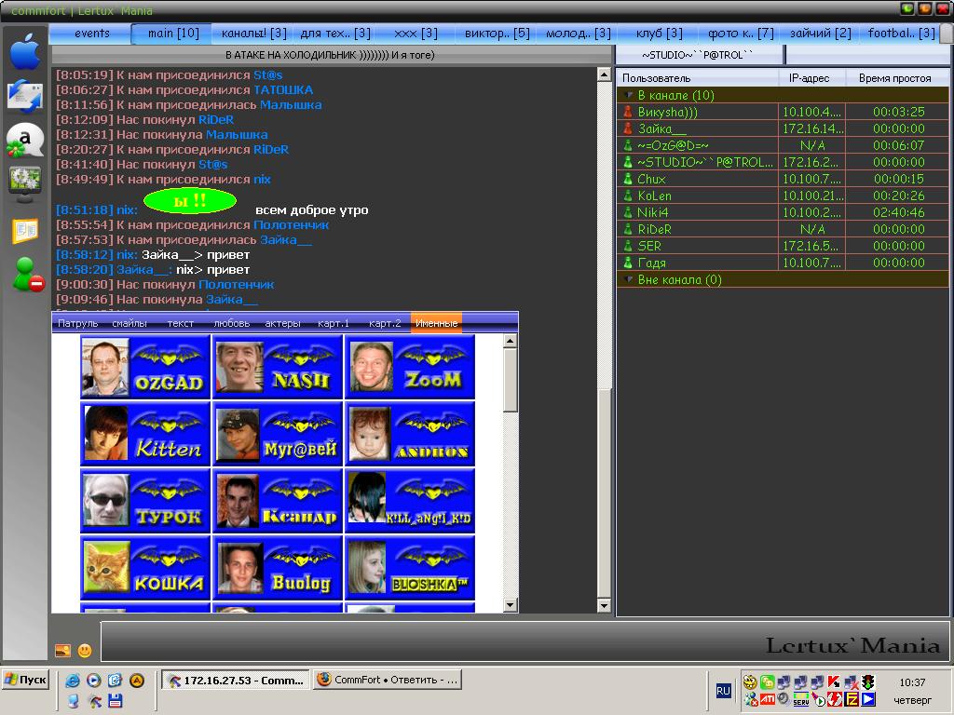954x715 pixels.
Task: Pick the 'KOШKA' cat name badge
Action: [x=145, y=569]
